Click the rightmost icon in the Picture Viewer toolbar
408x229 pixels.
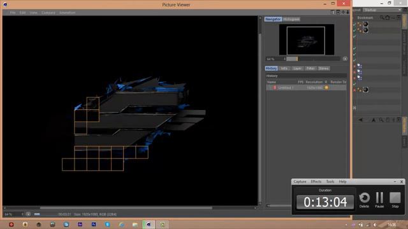pos(347,12)
